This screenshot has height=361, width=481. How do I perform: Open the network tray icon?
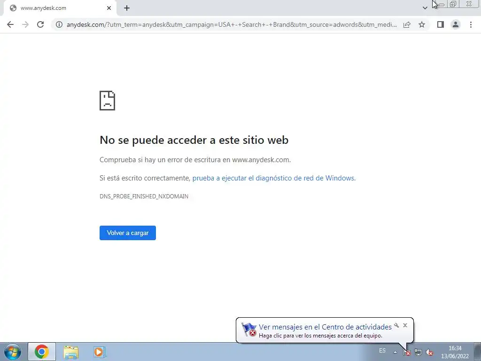click(418, 353)
